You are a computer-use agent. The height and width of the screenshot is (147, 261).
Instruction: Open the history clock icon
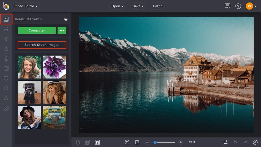tap(255, 142)
